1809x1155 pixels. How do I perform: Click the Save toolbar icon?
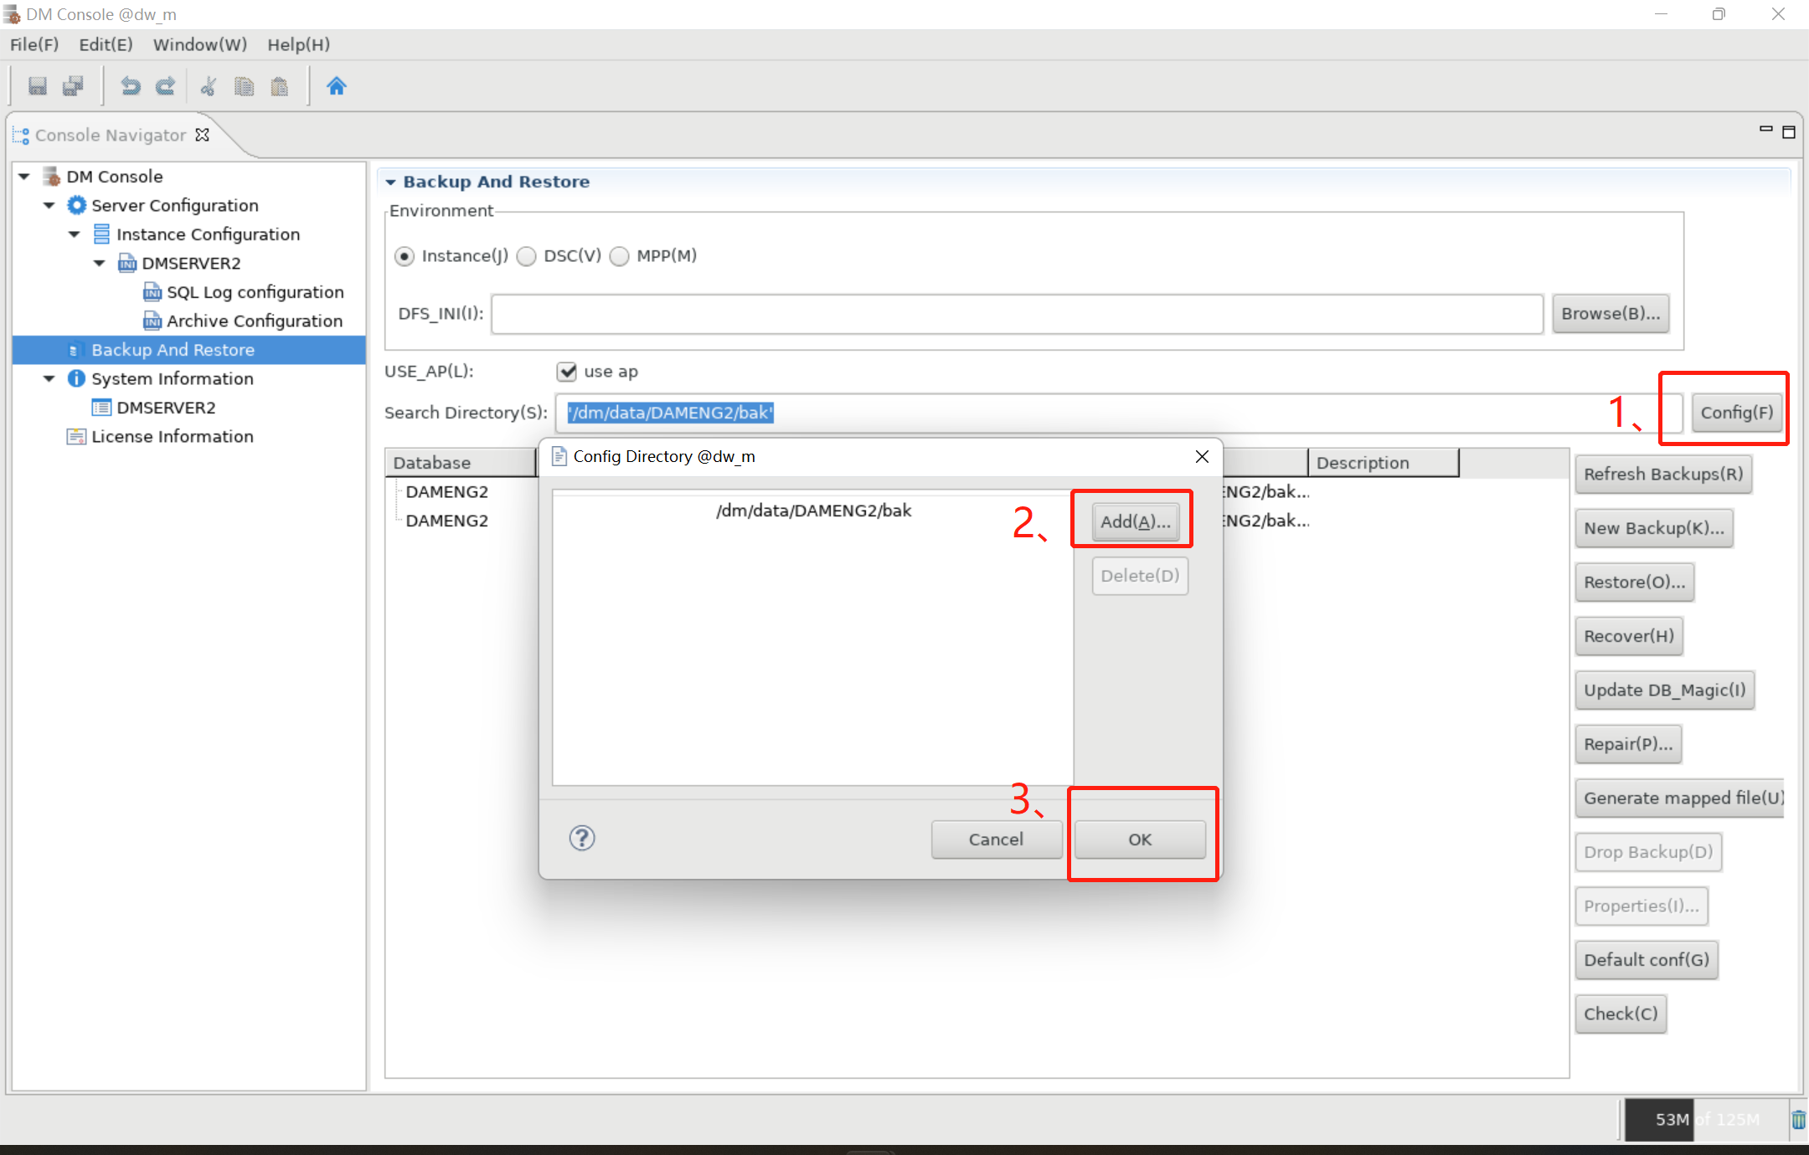point(38,86)
